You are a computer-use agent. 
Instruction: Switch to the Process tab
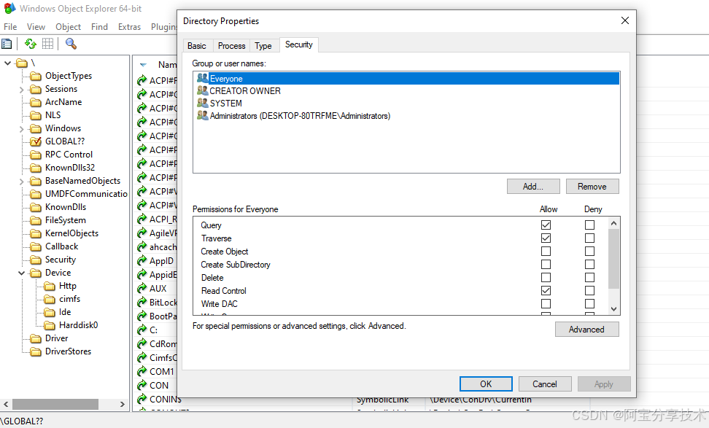point(231,46)
